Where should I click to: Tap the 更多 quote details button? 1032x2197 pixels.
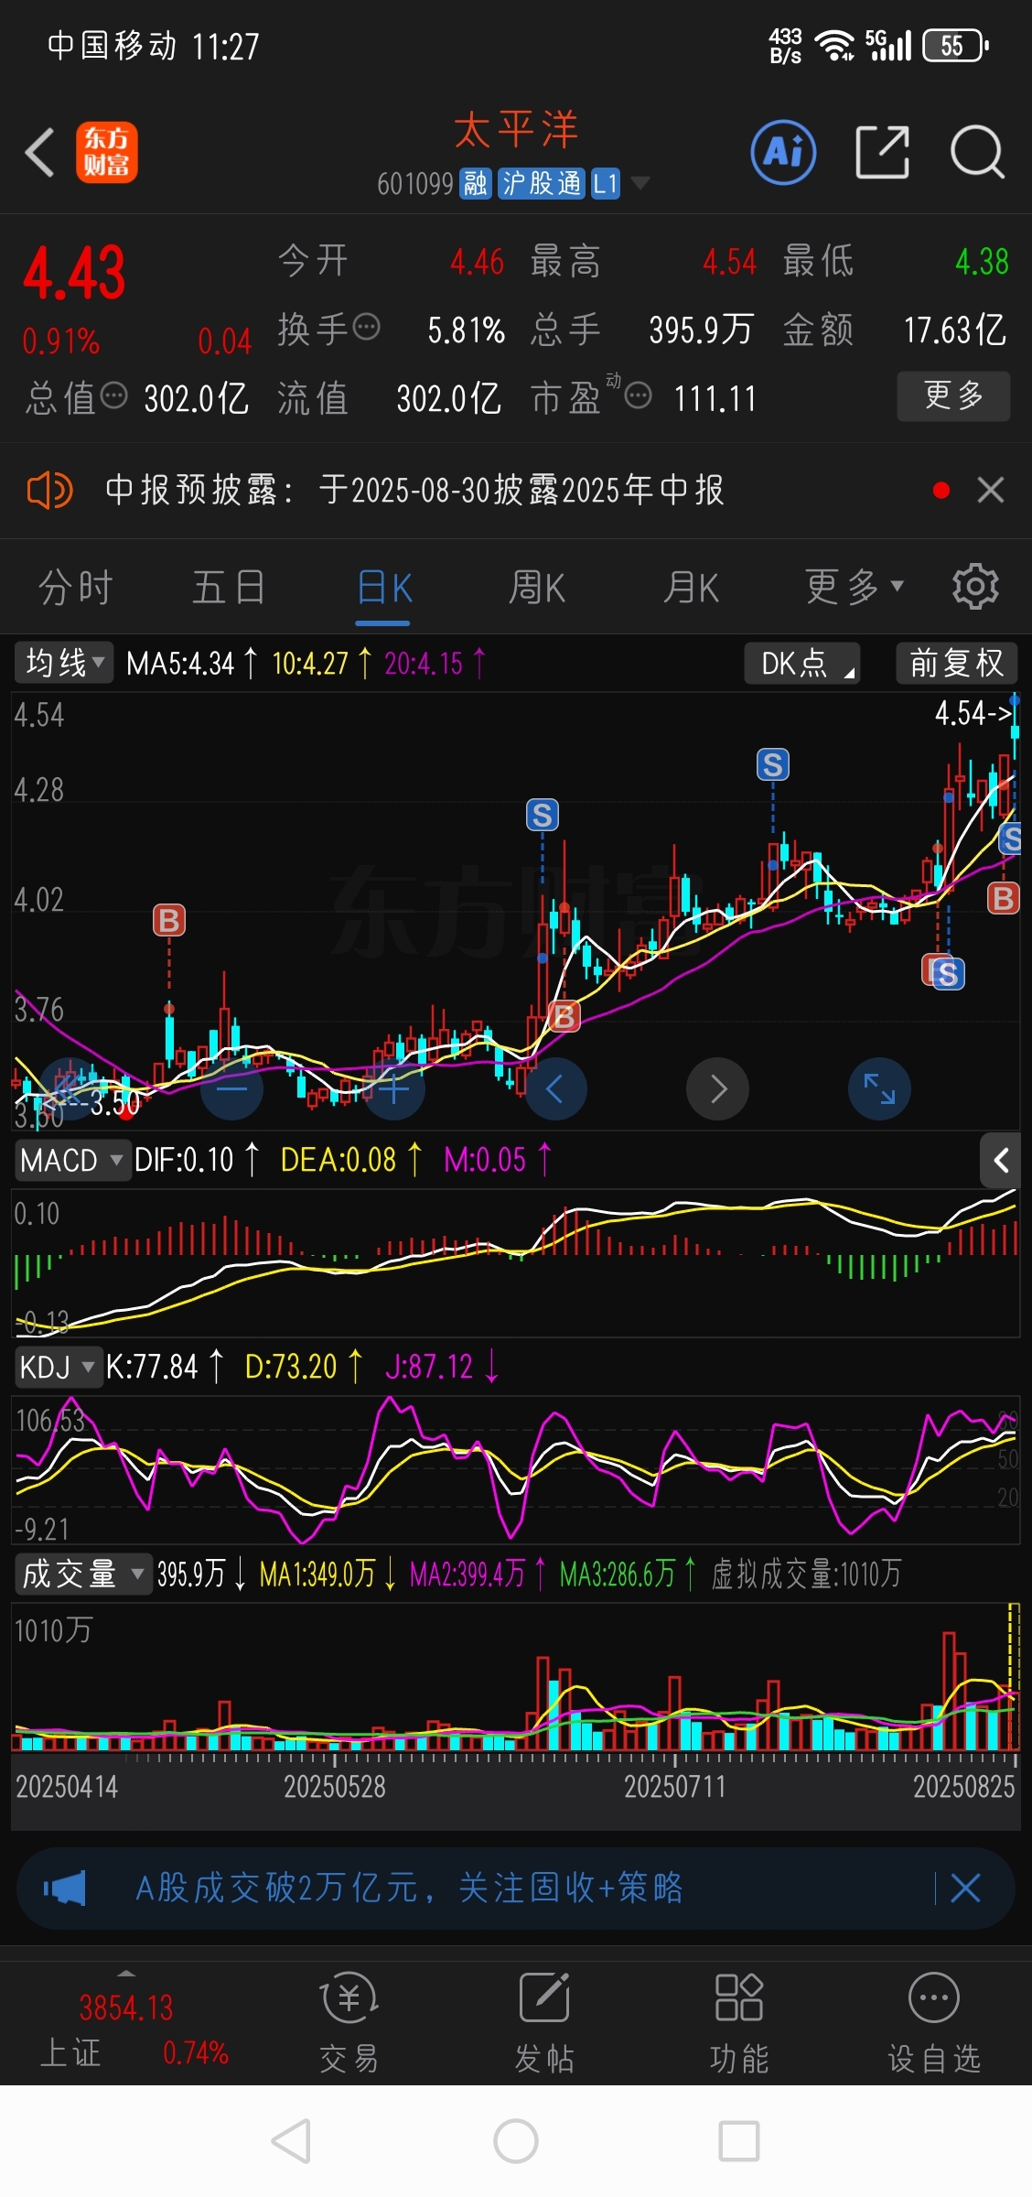pyautogui.click(x=953, y=395)
